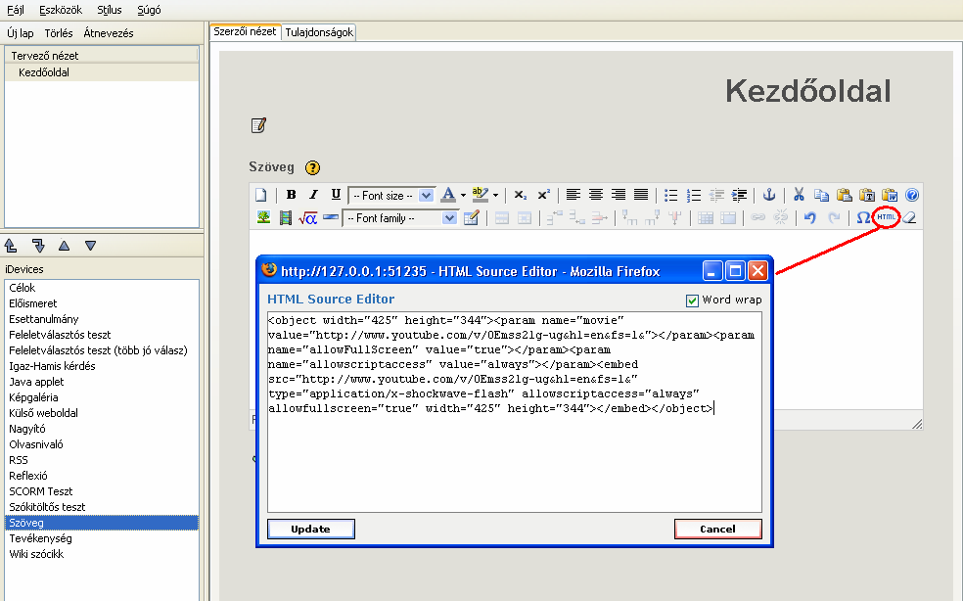Switch to the Szerzői nézet tab

(x=245, y=31)
